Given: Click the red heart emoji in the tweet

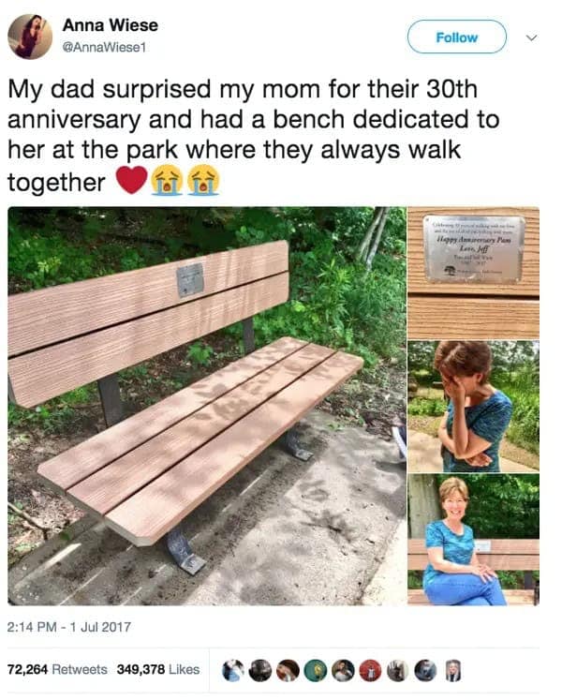Looking at the screenshot, I should (130, 180).
